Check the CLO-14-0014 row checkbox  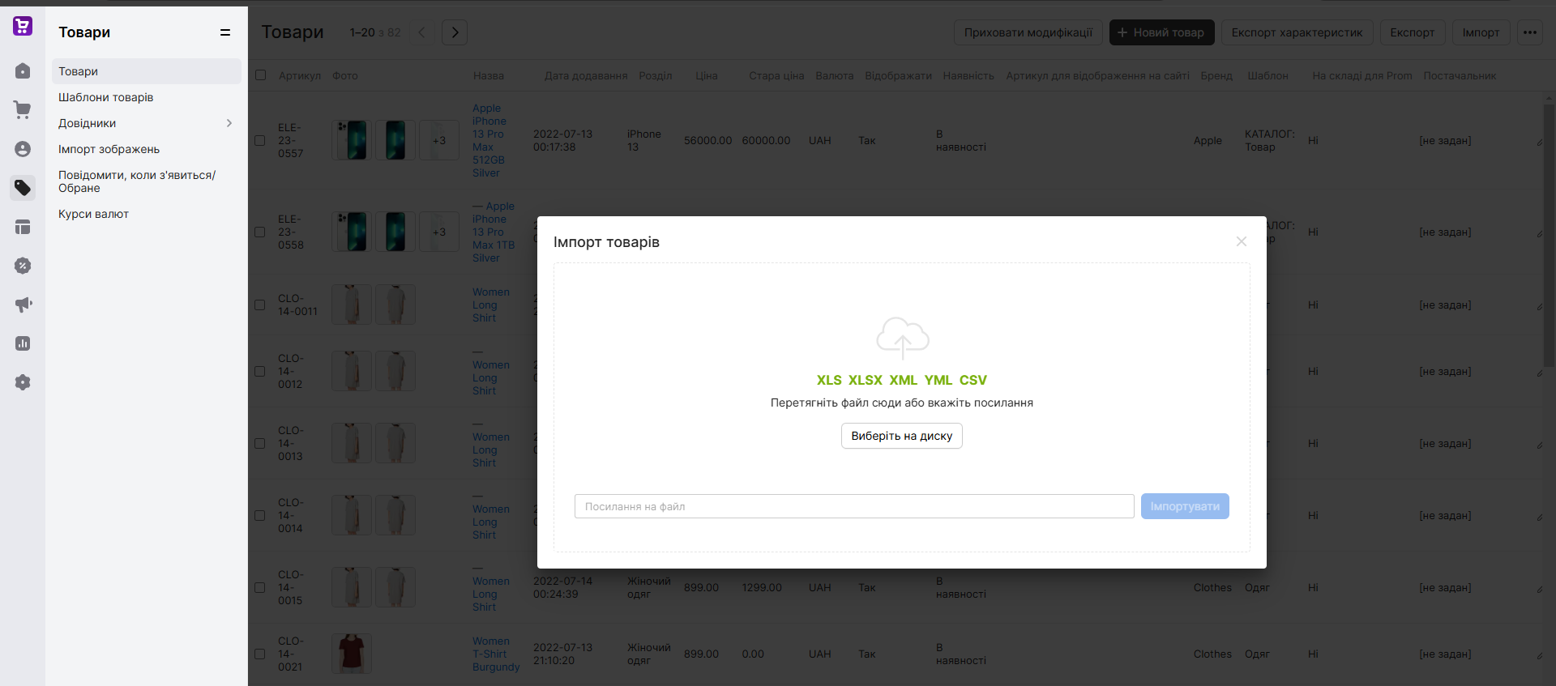point(260,515)
